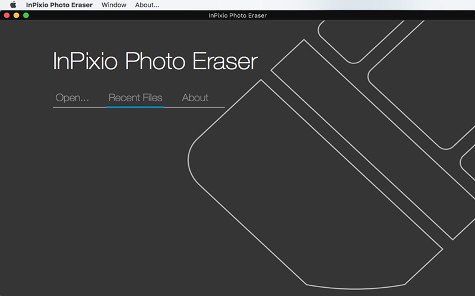Click the large InPixio Photo Eraser heading
475x296 pixels.
click(155, 62)
